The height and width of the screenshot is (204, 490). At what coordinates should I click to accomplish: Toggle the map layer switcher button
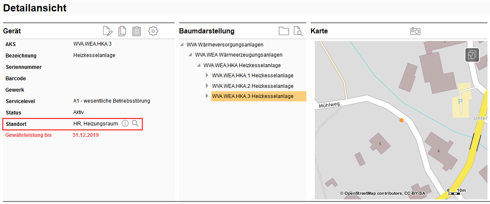tap(472, 55)
